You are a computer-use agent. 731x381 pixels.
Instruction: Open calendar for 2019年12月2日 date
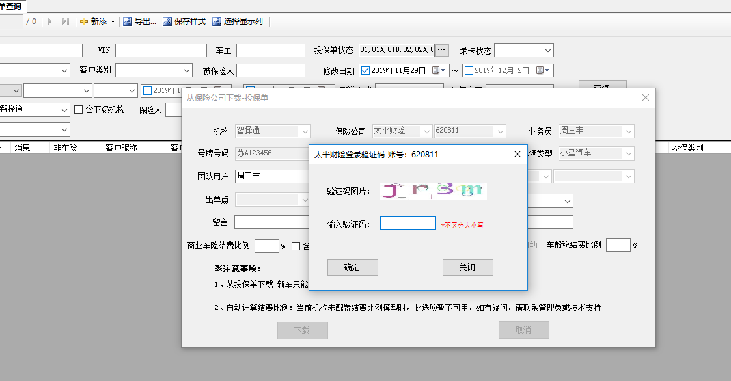pyautogui.click(x=543, y=71)
